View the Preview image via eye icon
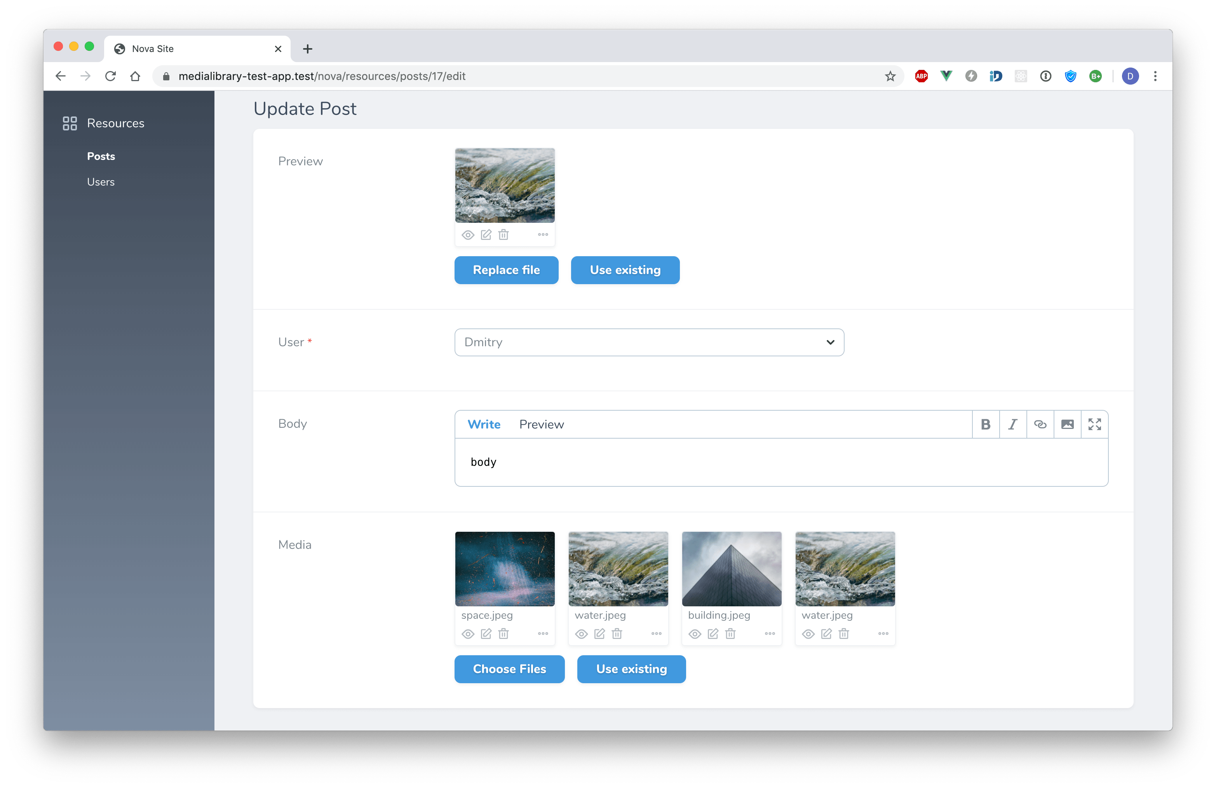This screenshot has height=788, width=1216. click(x=468, y=235)
